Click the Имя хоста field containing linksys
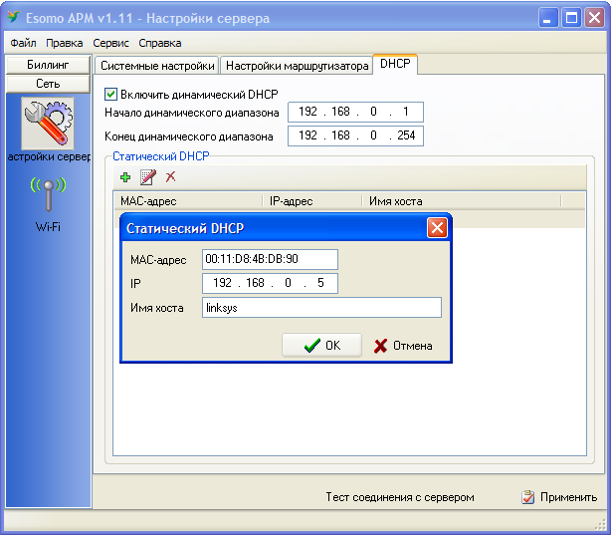Screen dimensions: 611x536 (320, 308)
